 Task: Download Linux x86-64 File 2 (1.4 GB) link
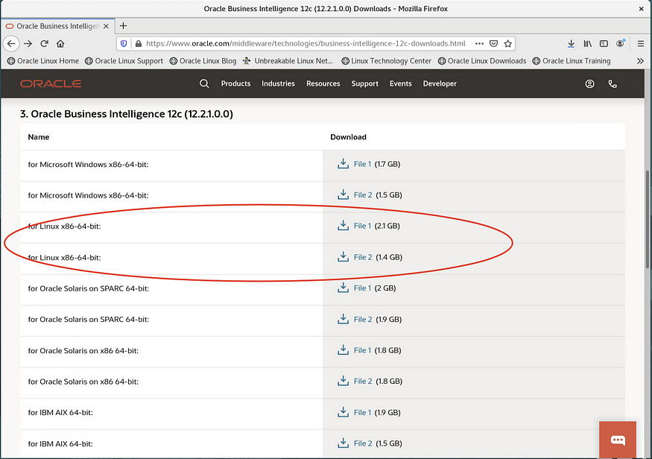pos(363,257)
